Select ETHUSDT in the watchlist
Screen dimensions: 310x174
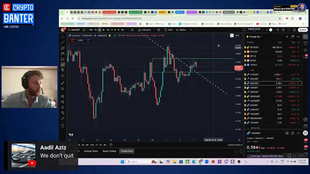(273, 74)
